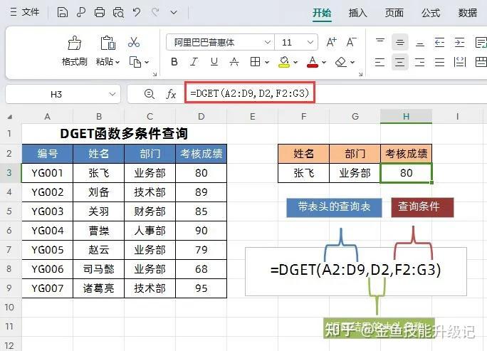The image size is (487, 351).
Task: Click the Borders icon
Action: pyautogui.click(x=255, y=62)
